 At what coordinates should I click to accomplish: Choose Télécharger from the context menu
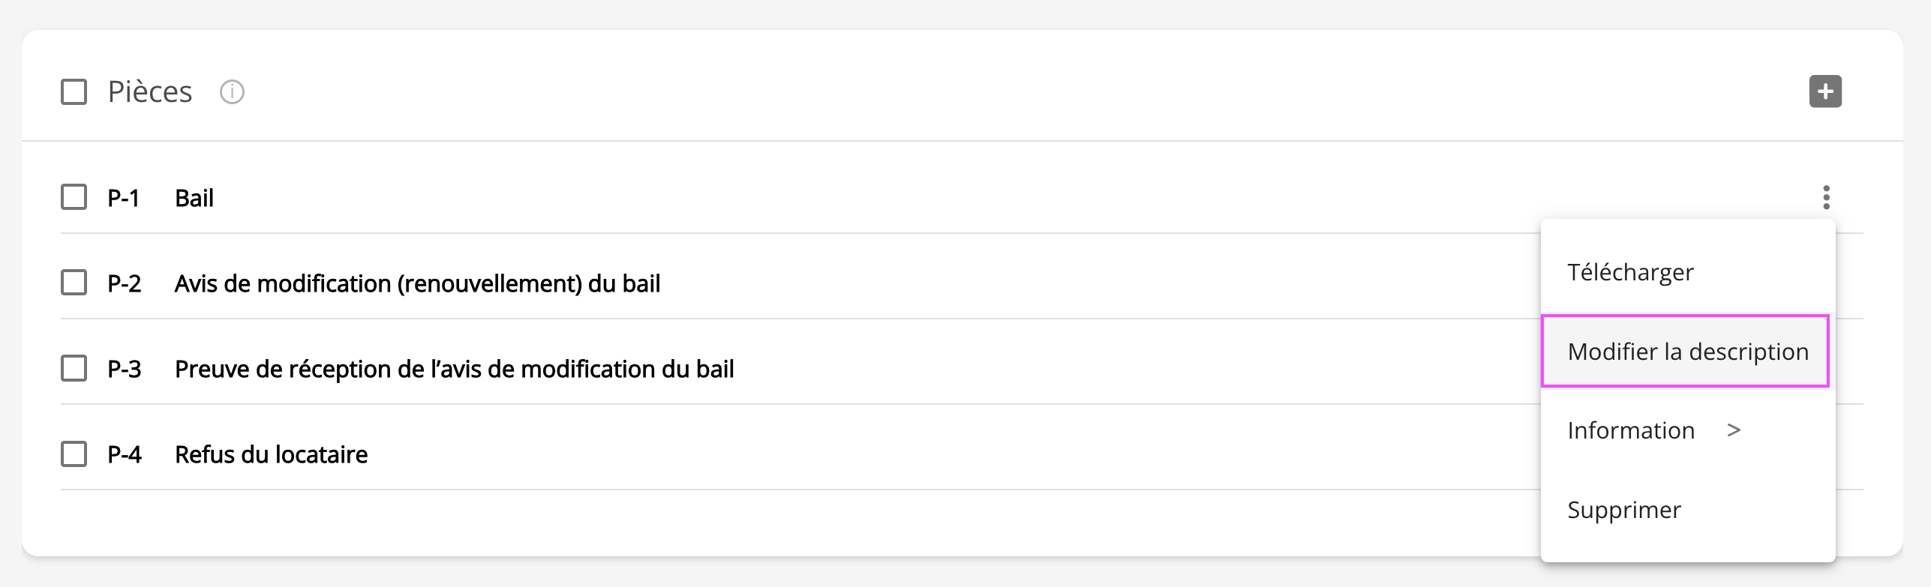1630,272
